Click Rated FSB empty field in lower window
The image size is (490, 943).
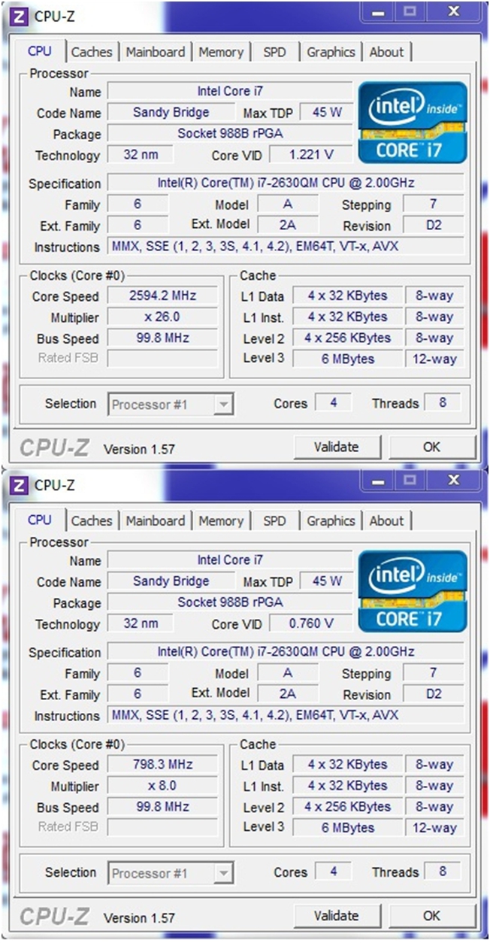163,827
